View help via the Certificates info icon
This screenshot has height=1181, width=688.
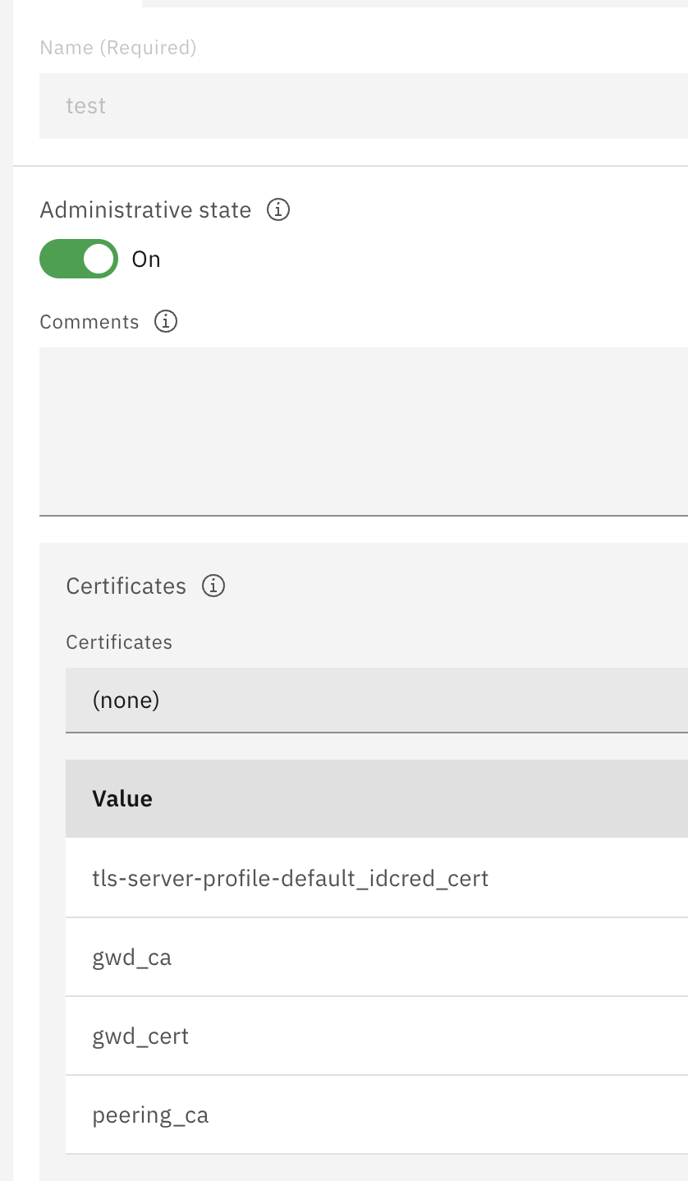pyautogui.click(x=213, y=586)
